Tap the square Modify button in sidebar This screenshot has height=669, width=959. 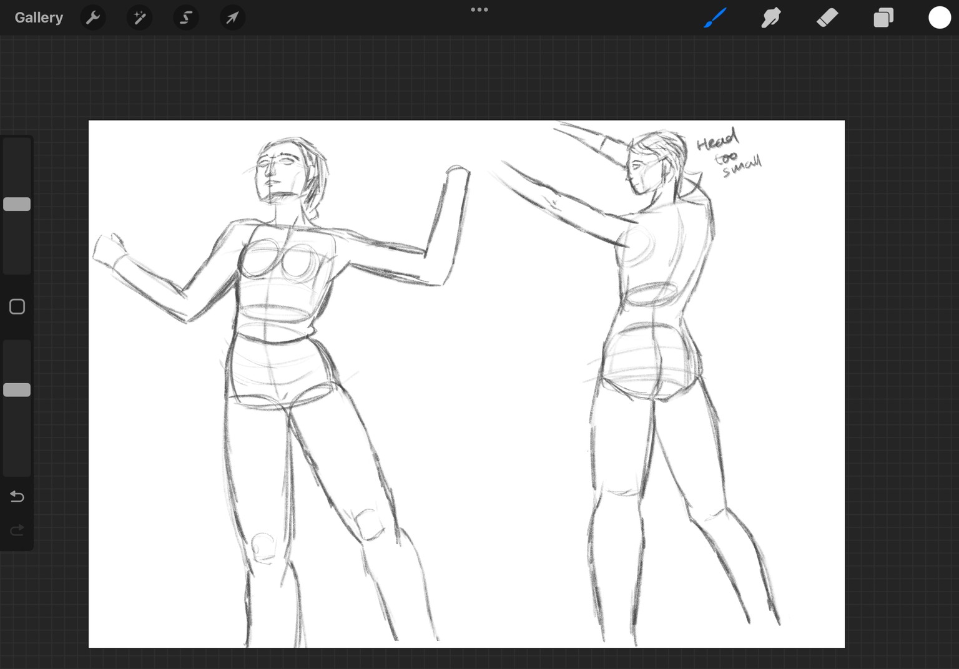[17, 306]
